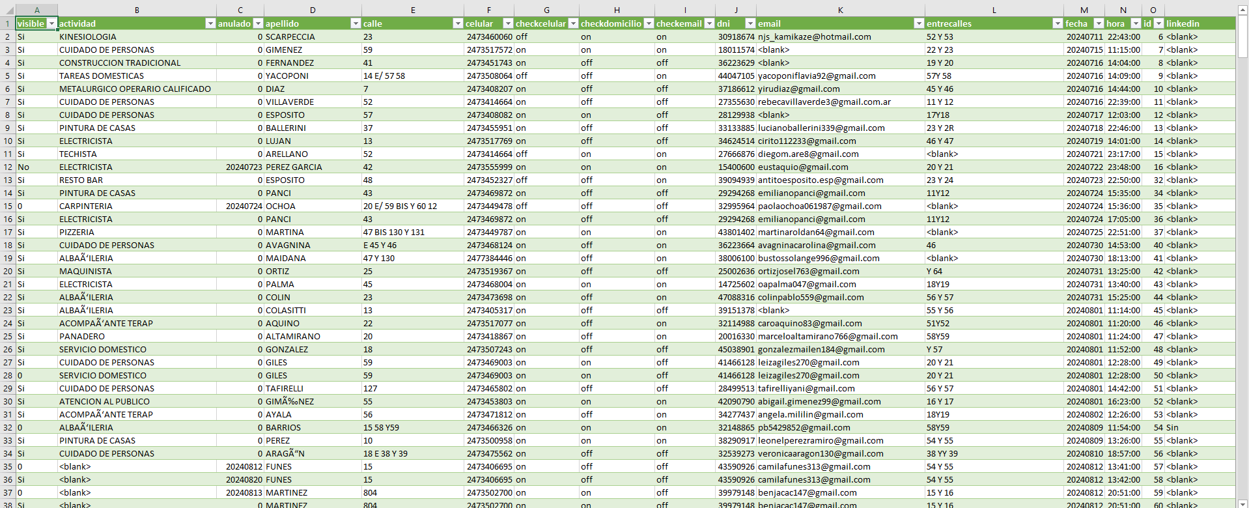Select column G by its letter header
This screenshot has width=1249, height=508.
(x=546, y=10)
